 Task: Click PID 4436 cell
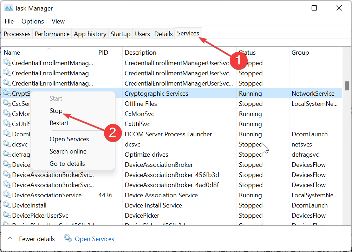[x=105, y=195]
